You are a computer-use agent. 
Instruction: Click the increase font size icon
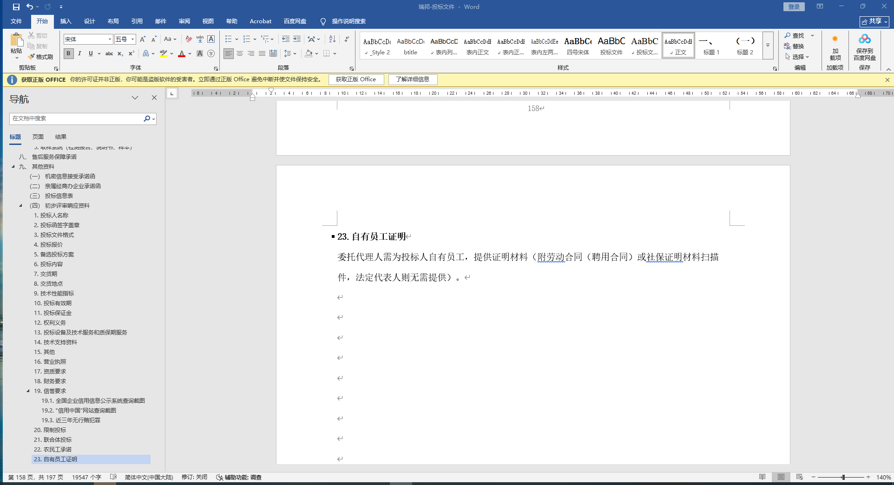click(143, 39)
